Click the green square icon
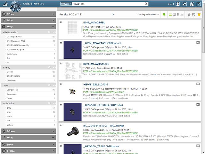This screenshot has height=154, width=205. tap(164, 14)
